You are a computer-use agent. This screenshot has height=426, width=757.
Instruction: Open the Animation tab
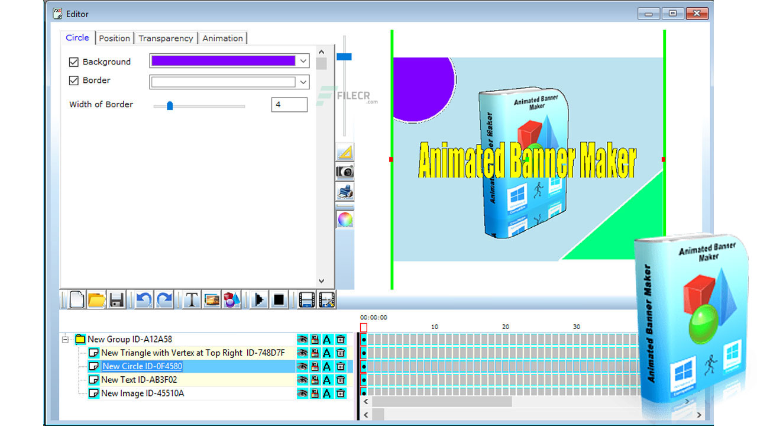point(222,38)
